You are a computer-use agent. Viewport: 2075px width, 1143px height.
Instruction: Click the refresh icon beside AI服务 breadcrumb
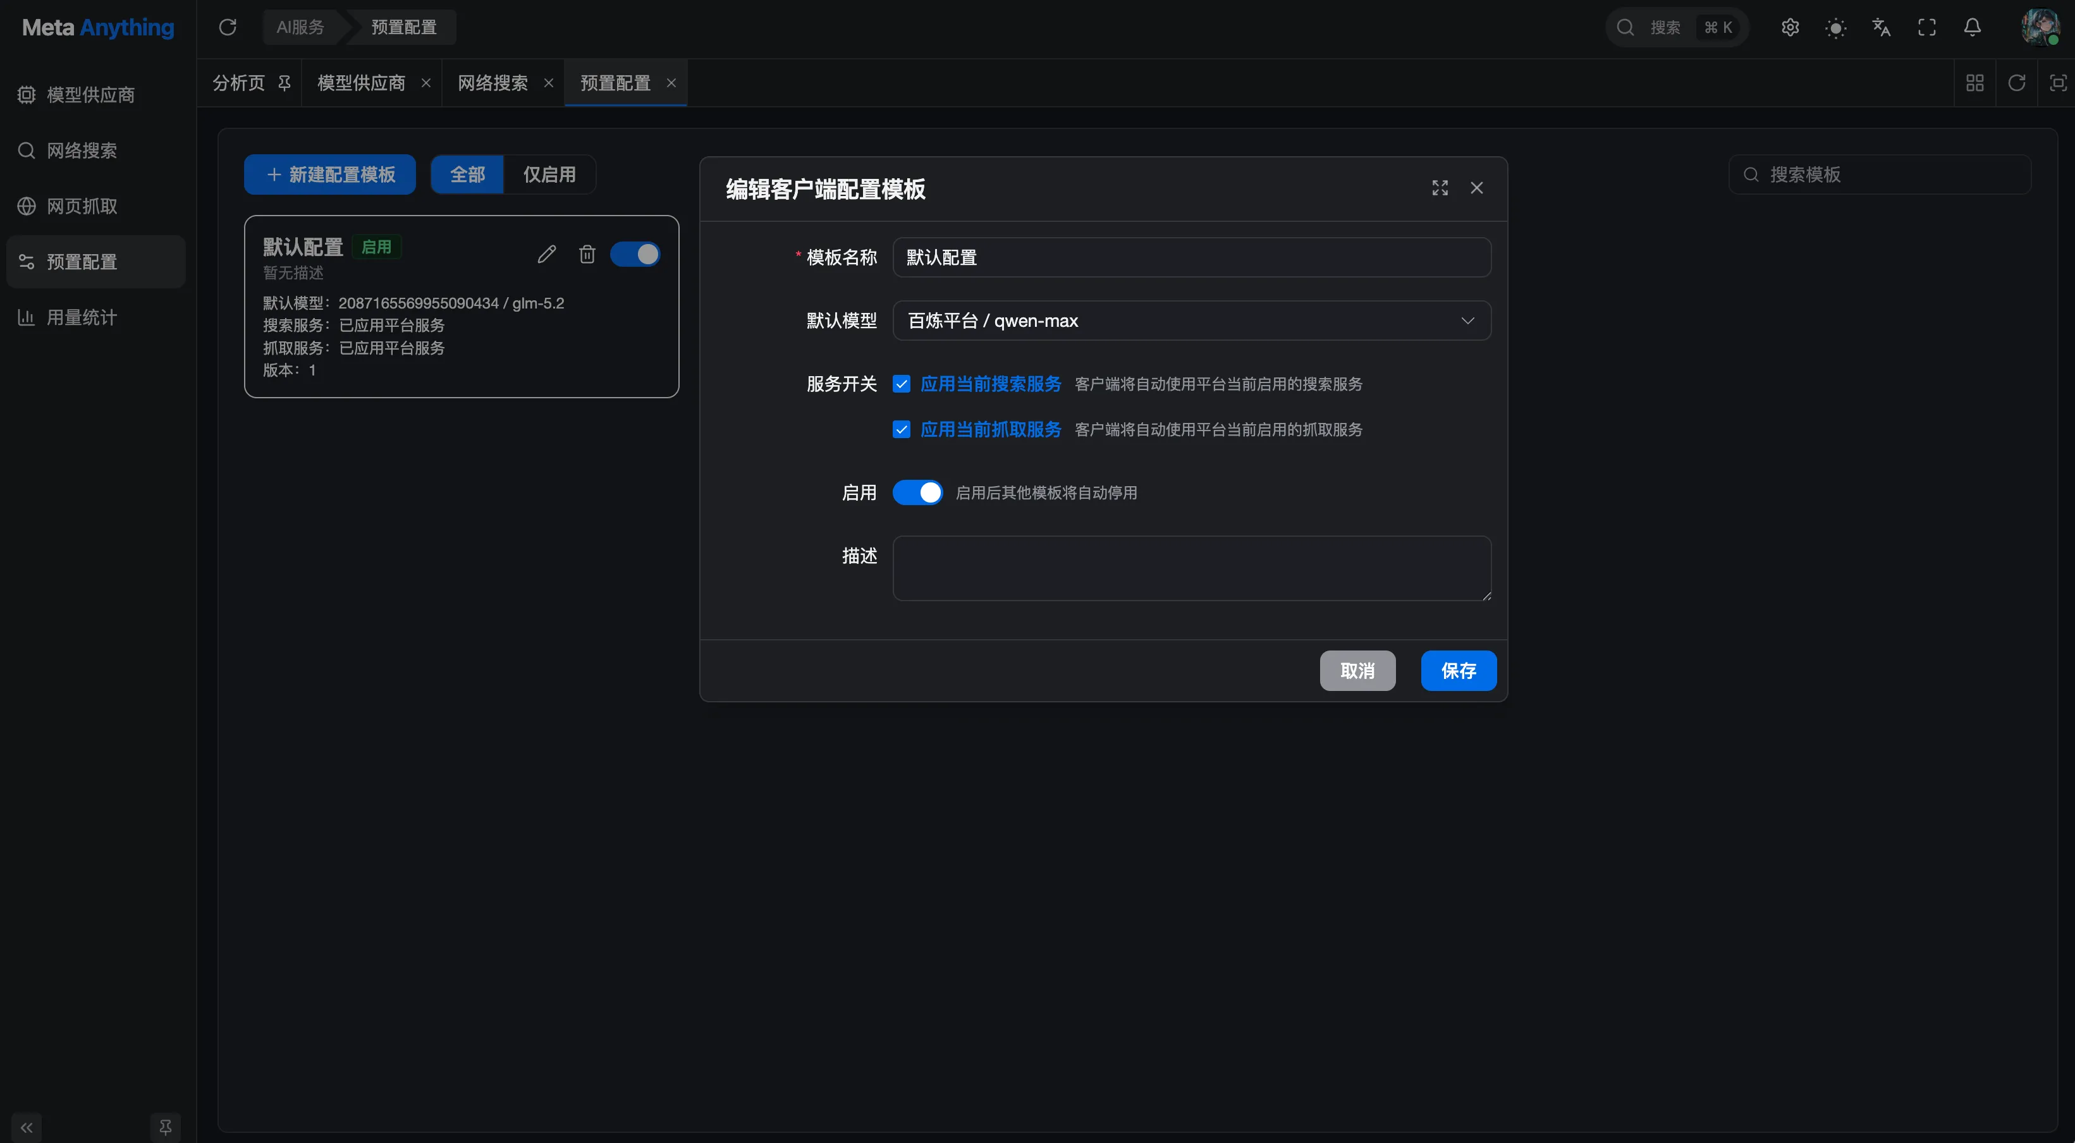228,27
